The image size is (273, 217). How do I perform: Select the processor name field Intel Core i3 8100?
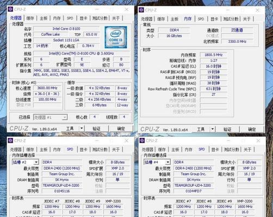point(66,29)
